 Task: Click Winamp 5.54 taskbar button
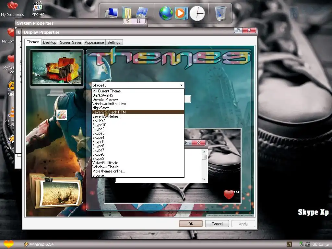tap(39, 244)
